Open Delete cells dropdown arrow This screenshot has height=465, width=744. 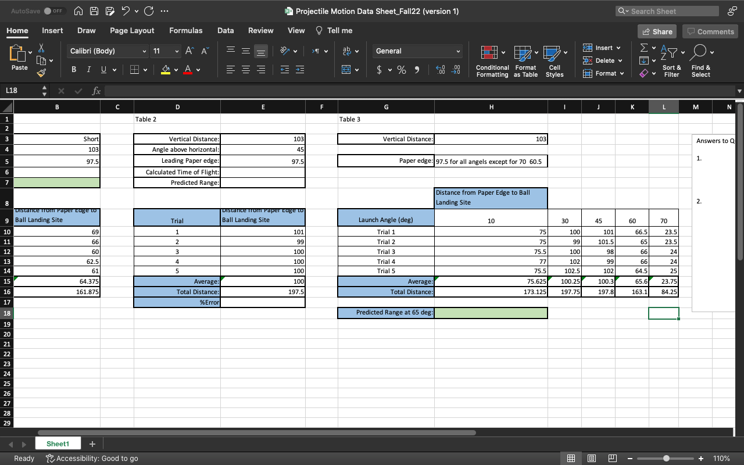coord(620,60)
